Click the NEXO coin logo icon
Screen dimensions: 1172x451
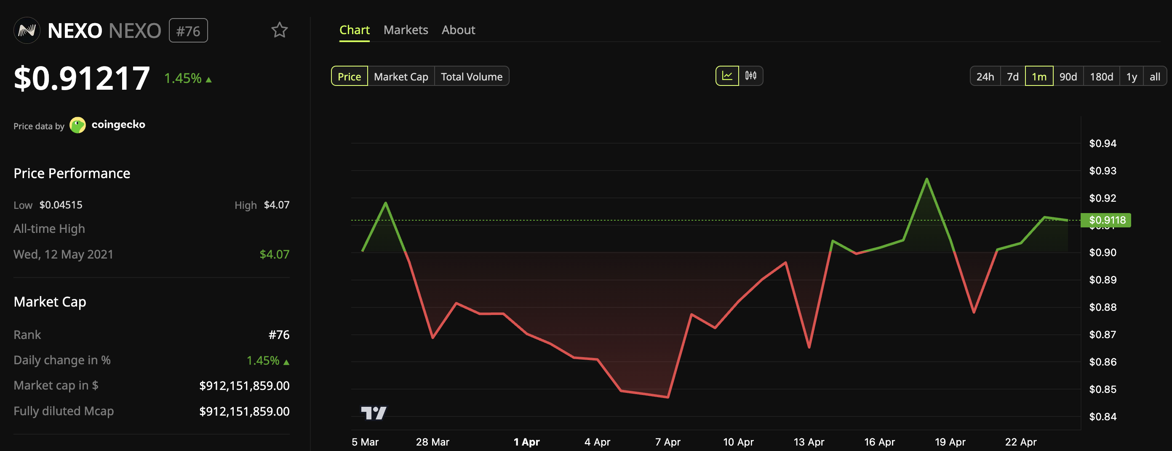[x=27, y=30]
